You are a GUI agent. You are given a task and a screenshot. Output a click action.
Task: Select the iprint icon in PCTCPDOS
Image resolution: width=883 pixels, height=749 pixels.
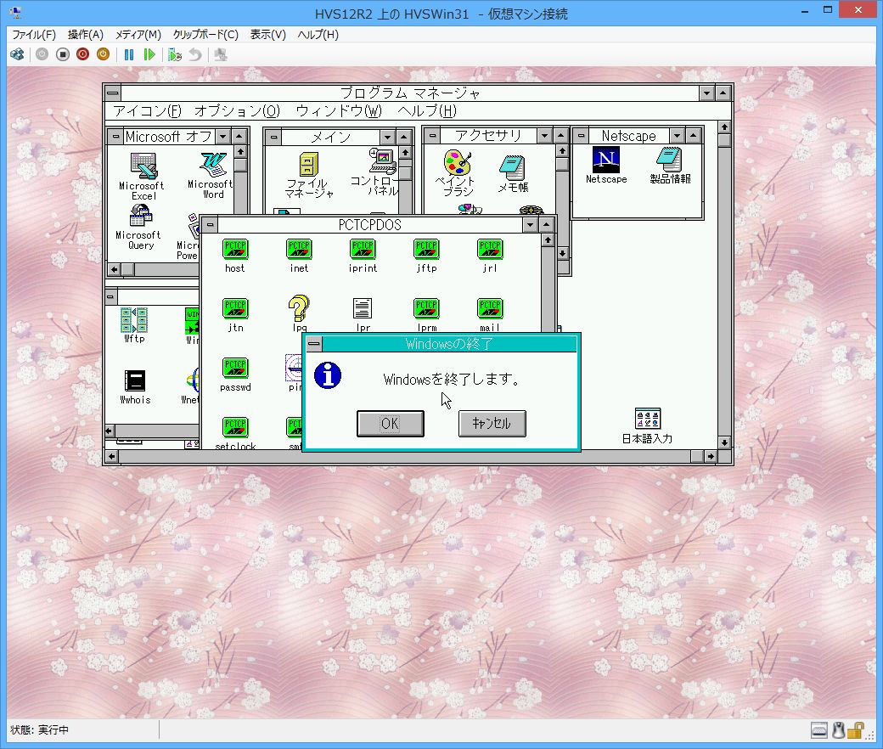tap(363, 256)
